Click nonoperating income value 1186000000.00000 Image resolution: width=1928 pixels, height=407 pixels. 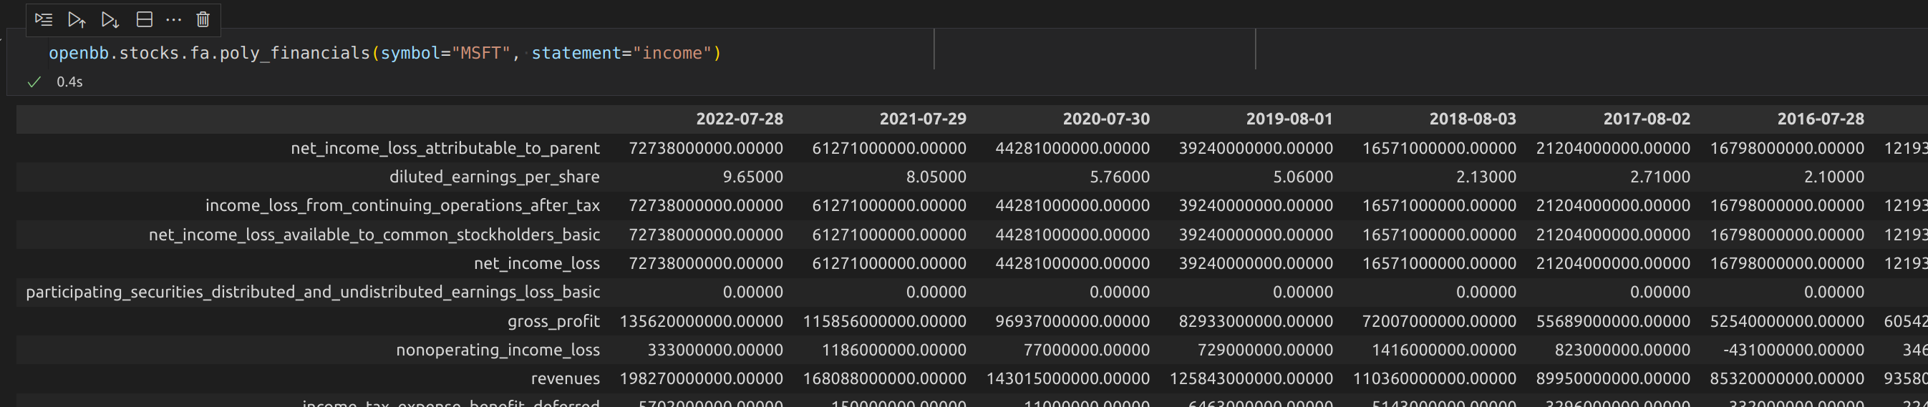[894, 350]
